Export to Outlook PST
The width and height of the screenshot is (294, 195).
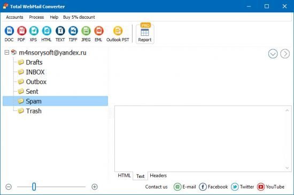(x=118, y=34)
